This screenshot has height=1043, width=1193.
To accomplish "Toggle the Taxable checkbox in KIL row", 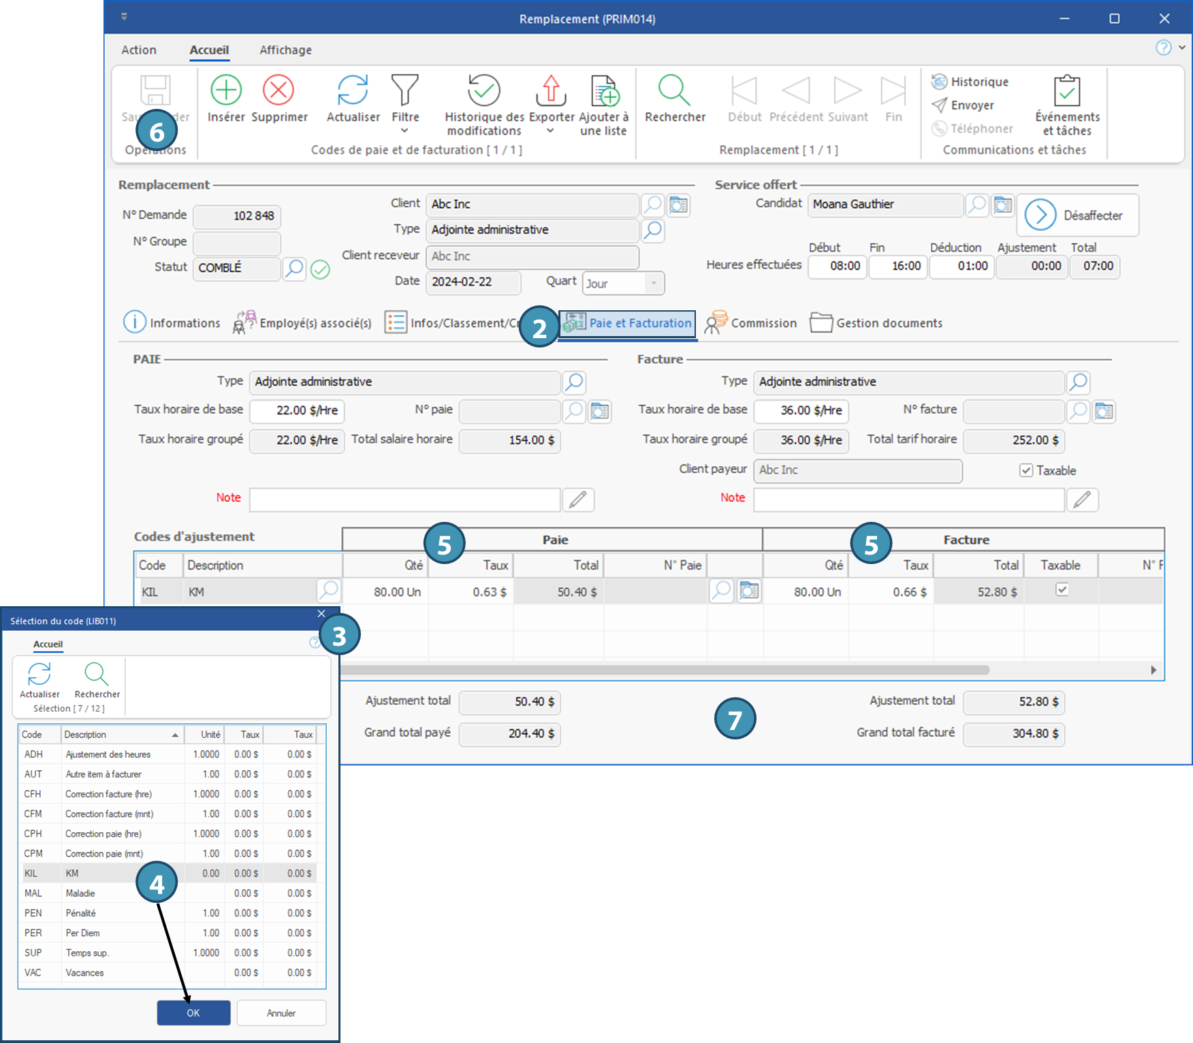I will point(1062,590).
